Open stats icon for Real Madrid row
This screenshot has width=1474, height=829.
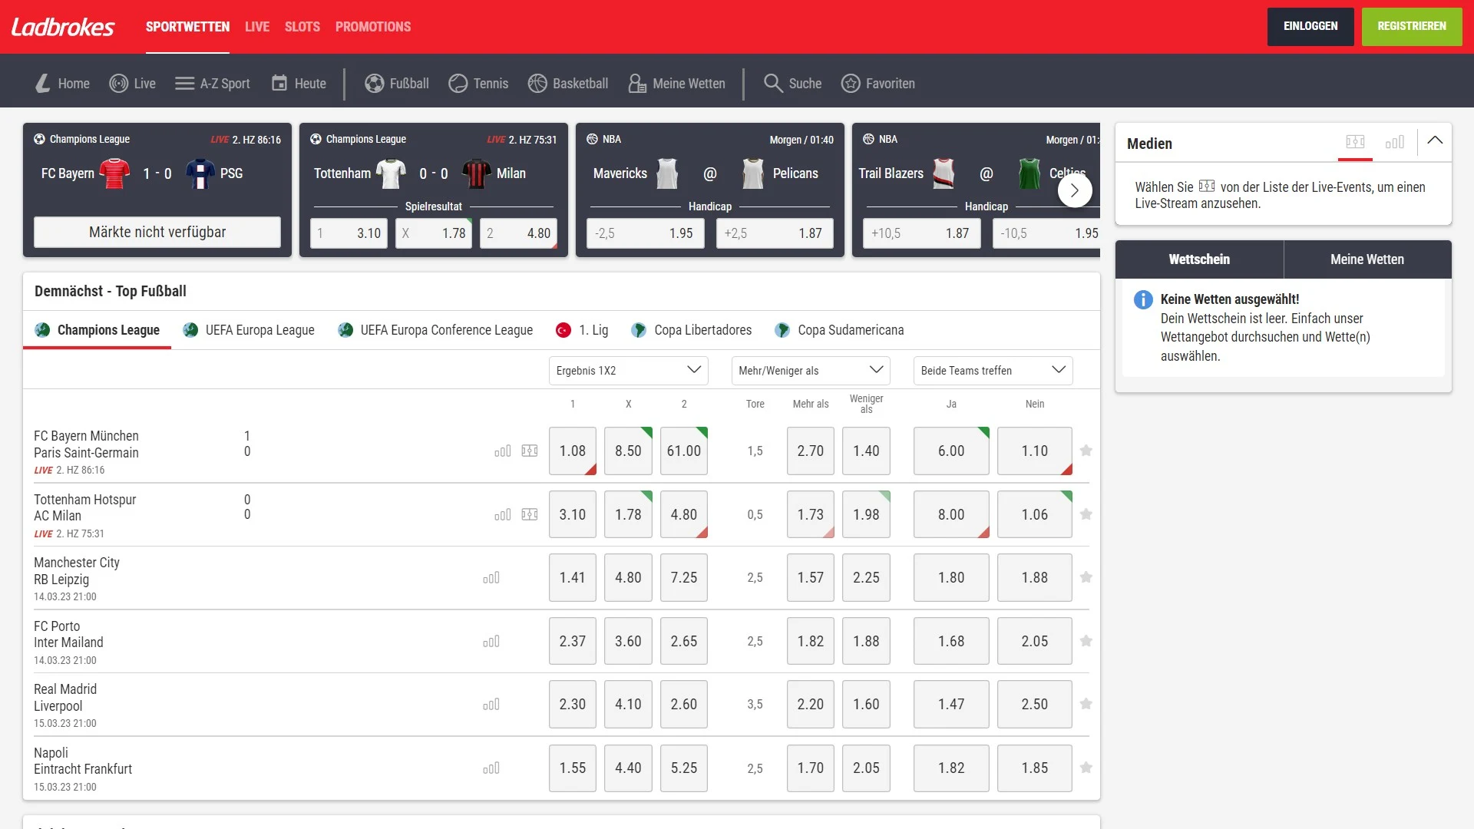(x=491, y=705)
